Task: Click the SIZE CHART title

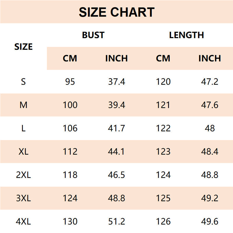Action: coord(117,12)
